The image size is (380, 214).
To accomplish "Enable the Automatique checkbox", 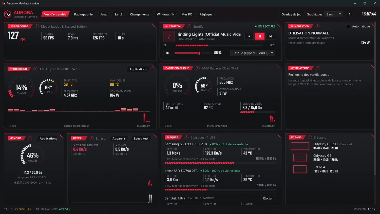I will pos(349,26).
